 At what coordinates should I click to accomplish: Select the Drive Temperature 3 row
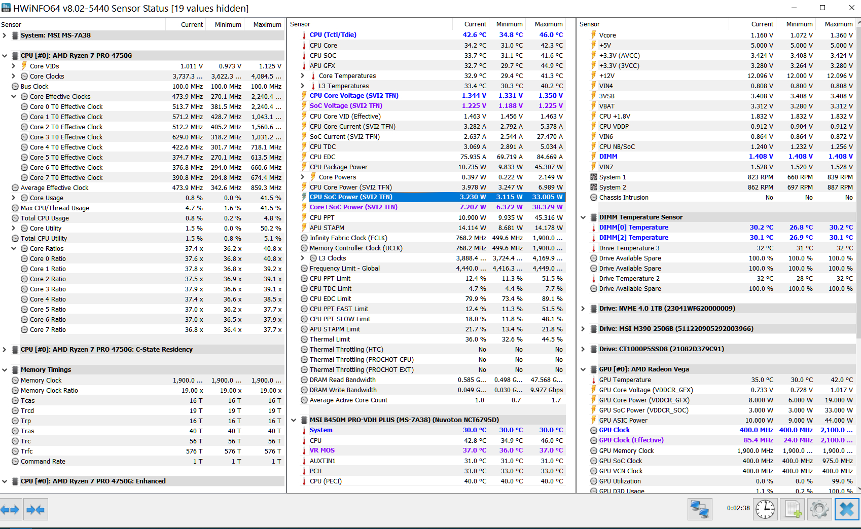(x=722, y=248)
